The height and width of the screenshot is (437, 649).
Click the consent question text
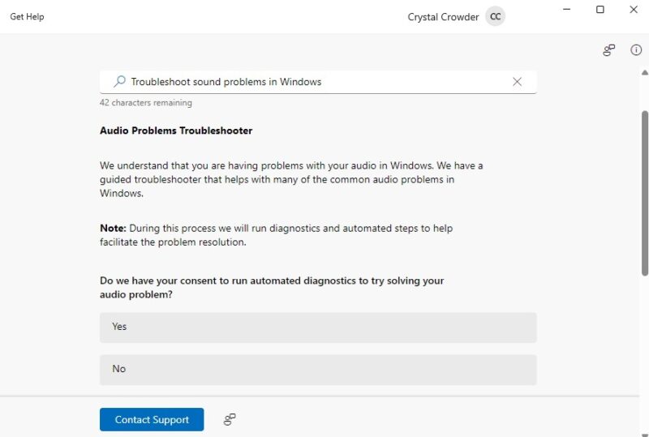click(272, 287)
